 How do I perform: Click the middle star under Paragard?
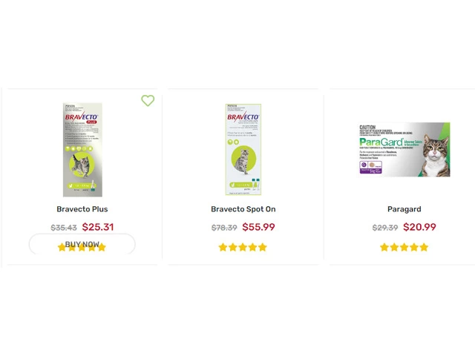[x=404, y=247]
